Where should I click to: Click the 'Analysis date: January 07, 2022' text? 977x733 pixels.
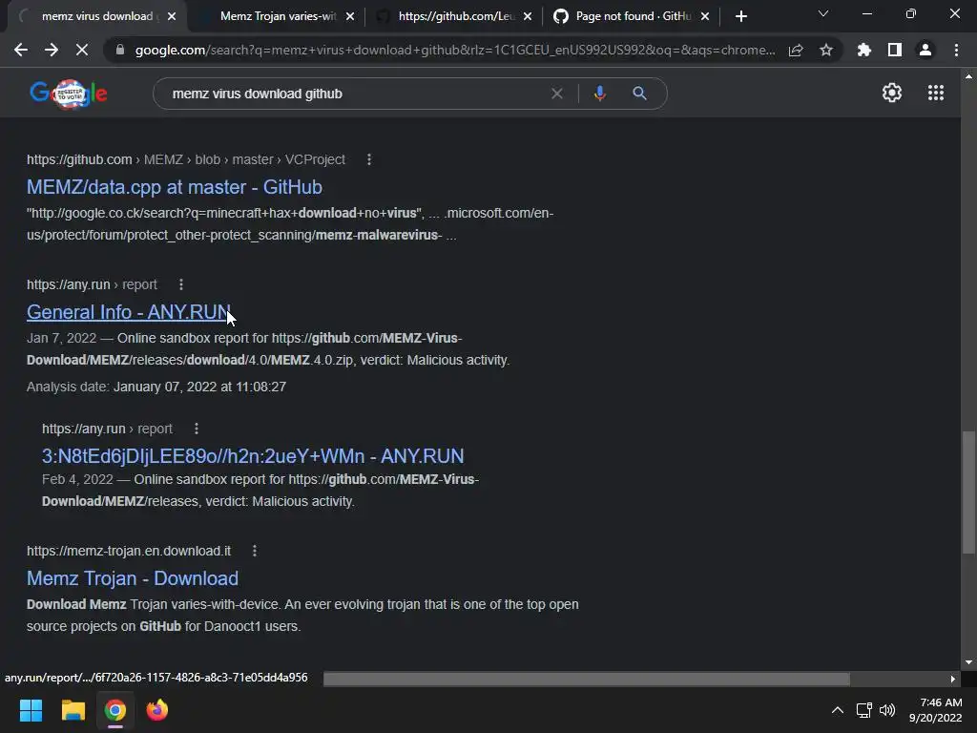(156, 387)
